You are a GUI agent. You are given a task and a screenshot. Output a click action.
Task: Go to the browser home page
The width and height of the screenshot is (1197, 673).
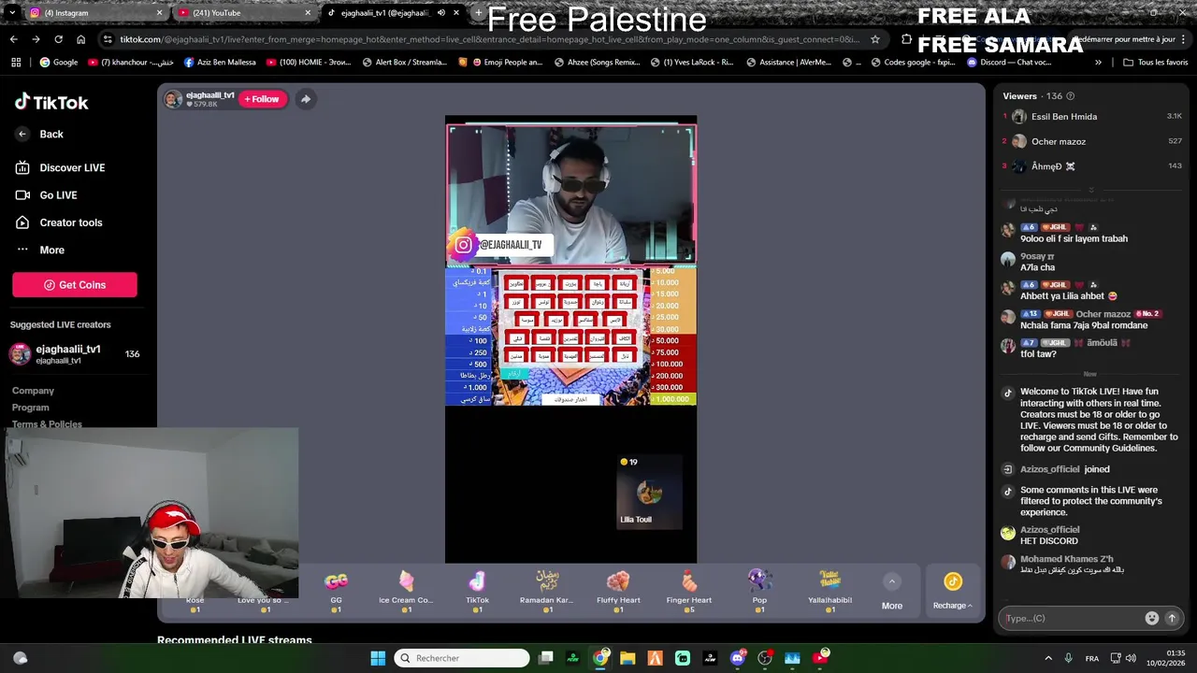tap(80, 39)
